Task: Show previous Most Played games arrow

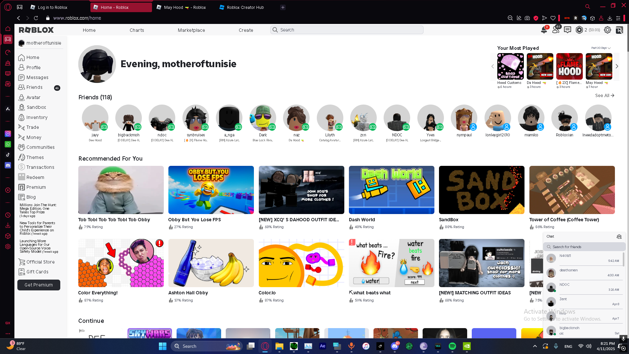Action: point(493,66)
